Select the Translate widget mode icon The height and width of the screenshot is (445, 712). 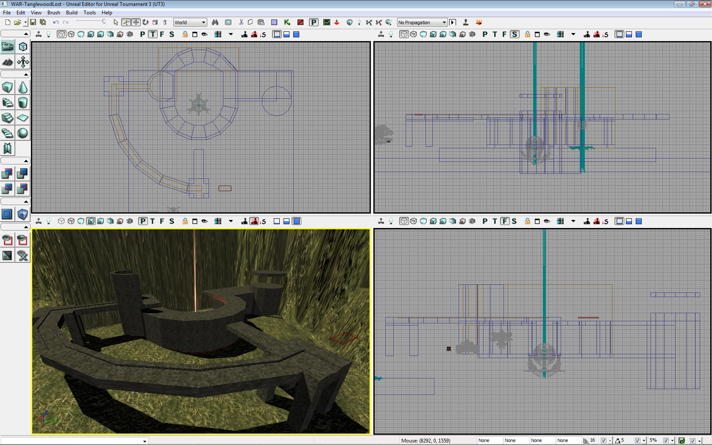[136, 22]
